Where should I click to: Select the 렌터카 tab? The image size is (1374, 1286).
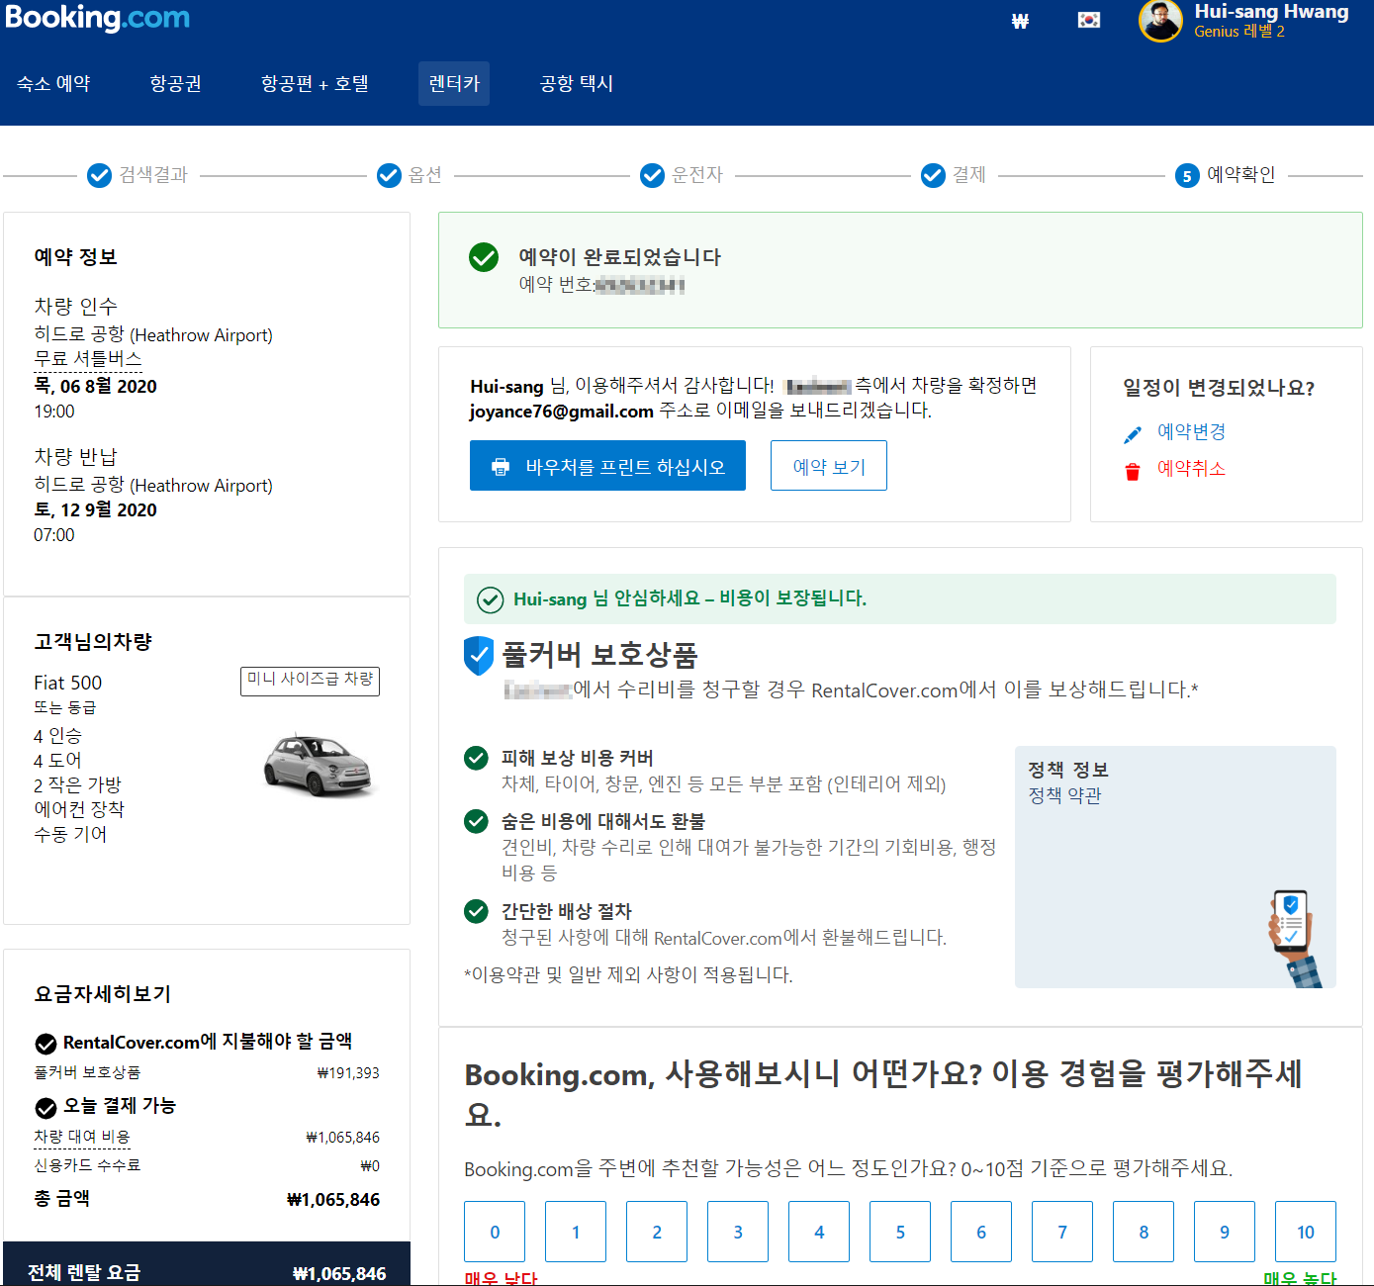click(x=454, y=83)
